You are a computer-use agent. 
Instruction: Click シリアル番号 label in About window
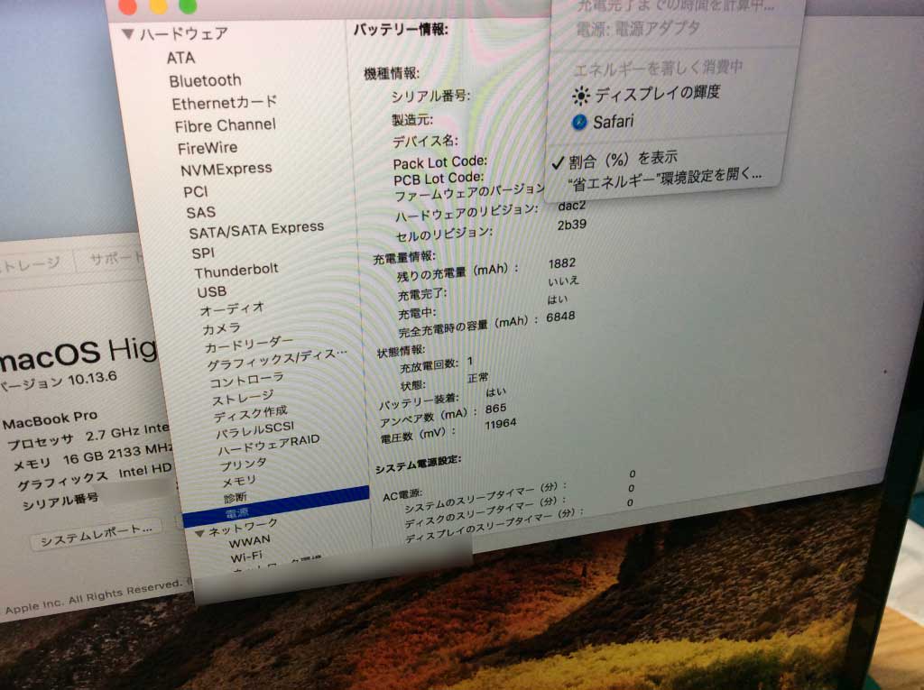pyautogui.click(x=60, y=502)
